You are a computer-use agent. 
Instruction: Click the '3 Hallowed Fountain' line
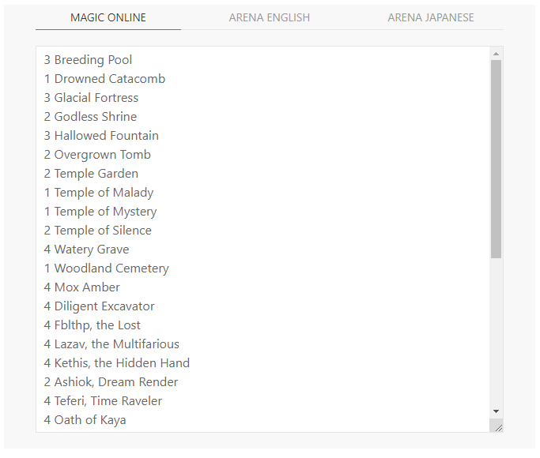point(101,136)
